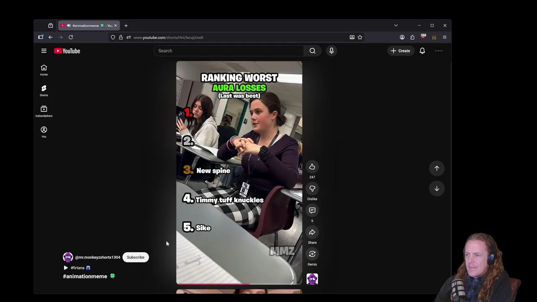The image size is (537, 302).
Task: Click the 247 like count
Action: click(x=312, y=177)
